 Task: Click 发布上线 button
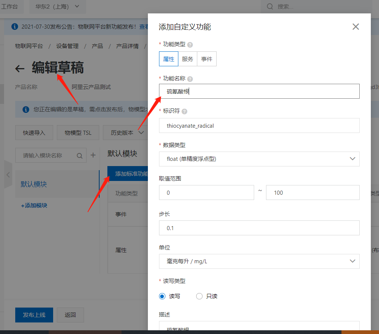(34, 315)
